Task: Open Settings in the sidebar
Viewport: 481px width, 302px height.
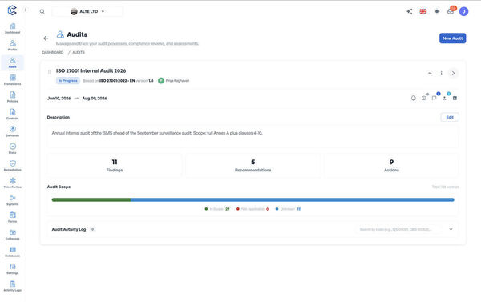Action: (13, 268)
